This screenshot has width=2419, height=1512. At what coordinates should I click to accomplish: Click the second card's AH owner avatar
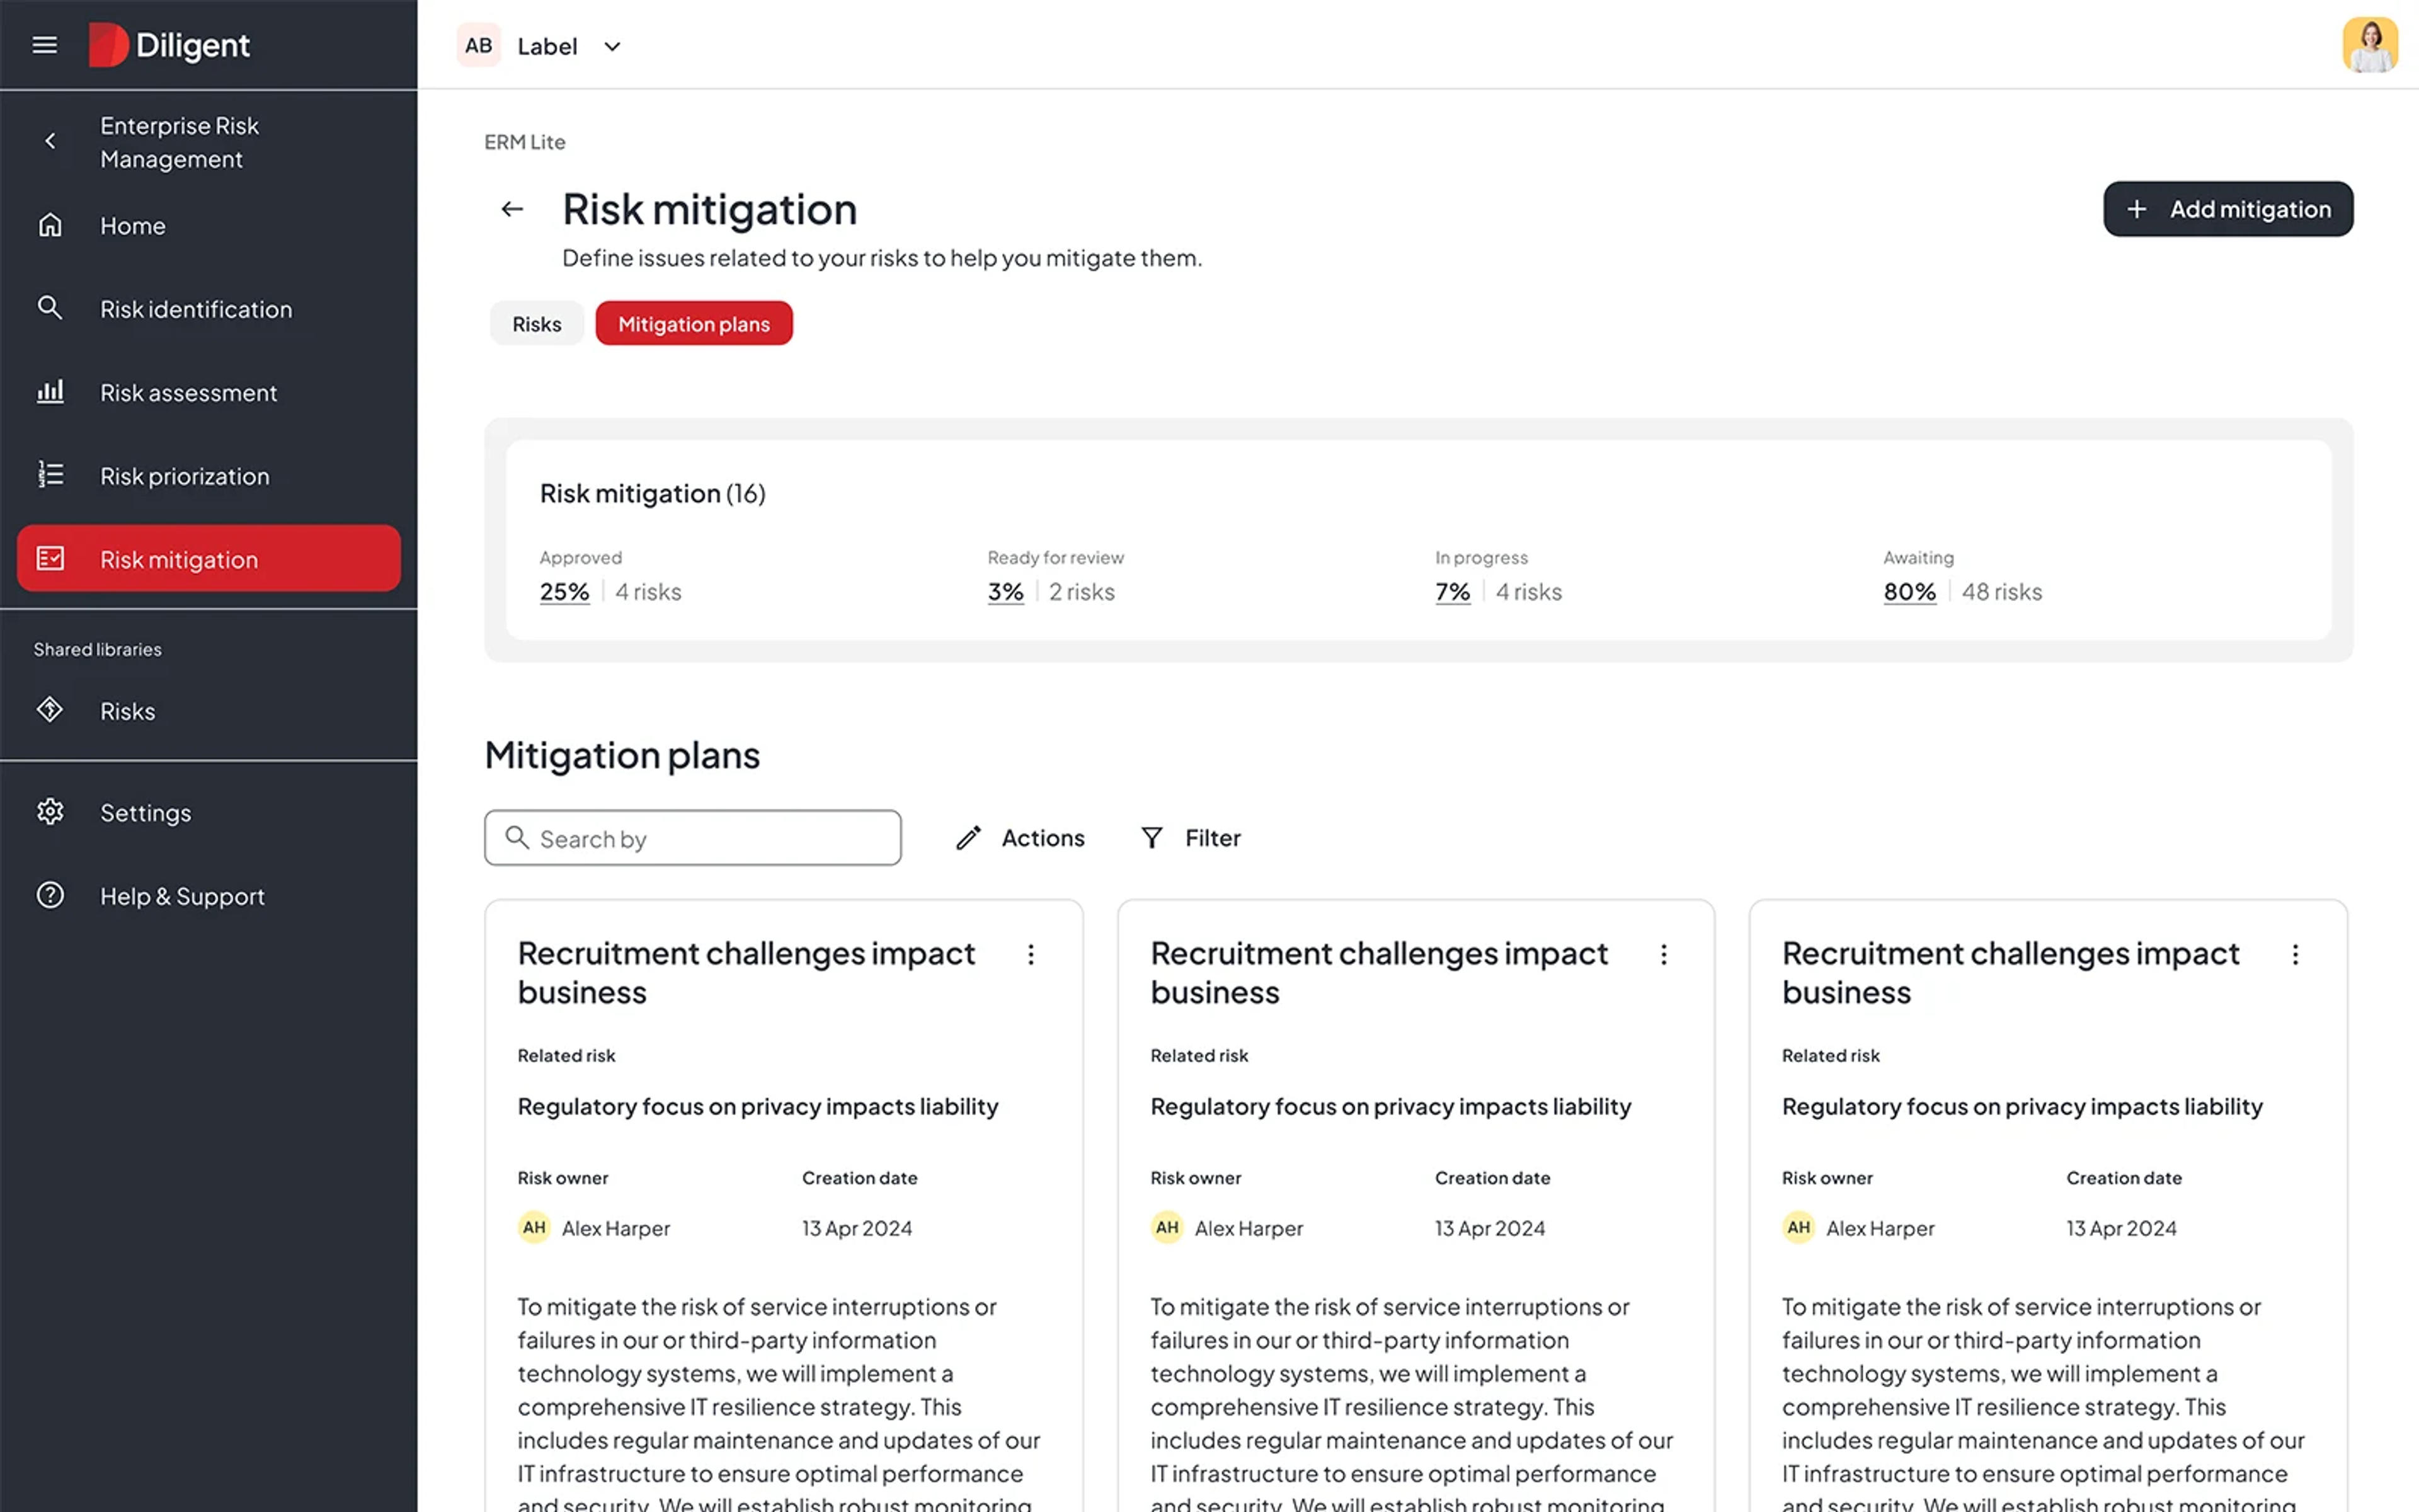pos(1167,1227)
